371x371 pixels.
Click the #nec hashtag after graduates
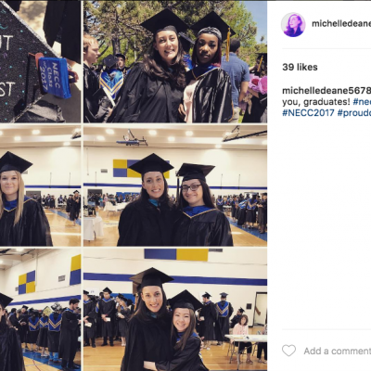[x=362, y=101]
